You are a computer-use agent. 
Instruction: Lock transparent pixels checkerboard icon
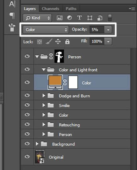pos(40,42)
